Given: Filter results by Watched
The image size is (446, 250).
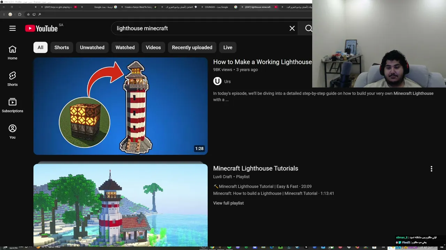Looking at the screenshot, I should [125, 48].
